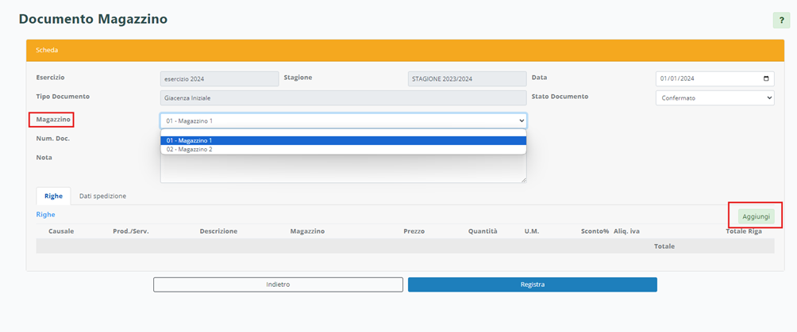The height and width of the screenshot is (332, 797).
Task: Grab the Nota textarea resize handle
Action: (523, 180)
